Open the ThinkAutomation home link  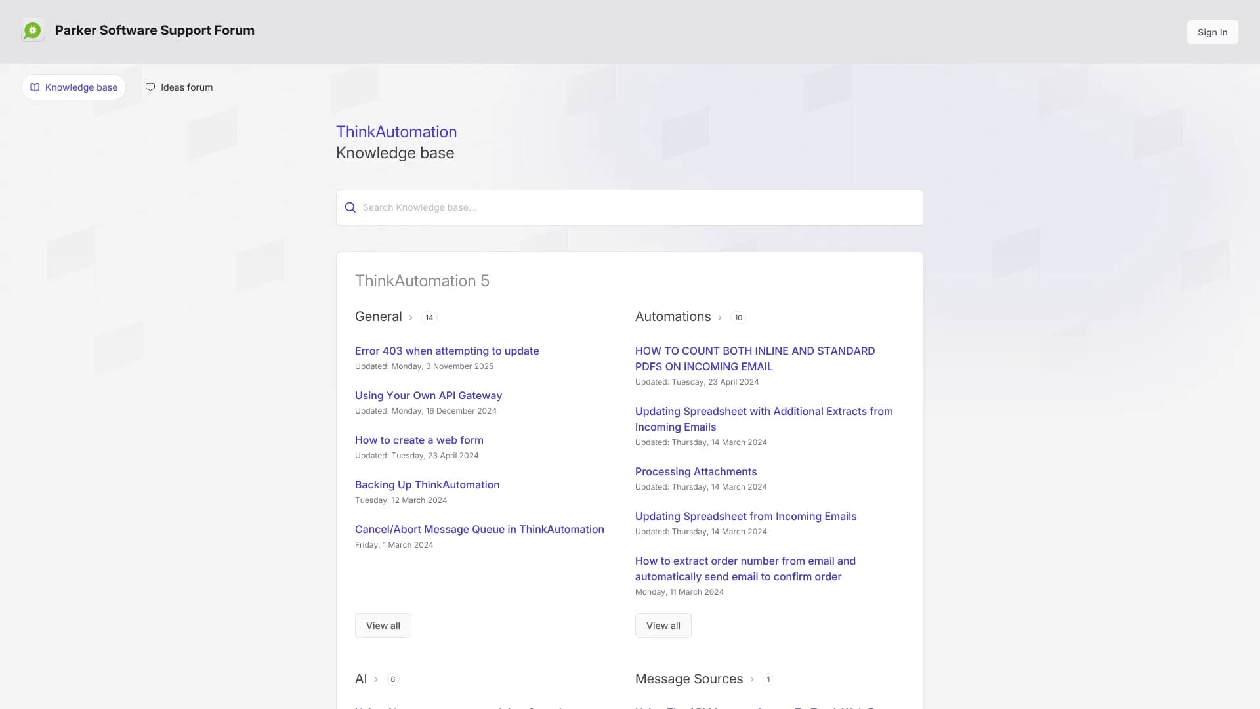point(396,132)
